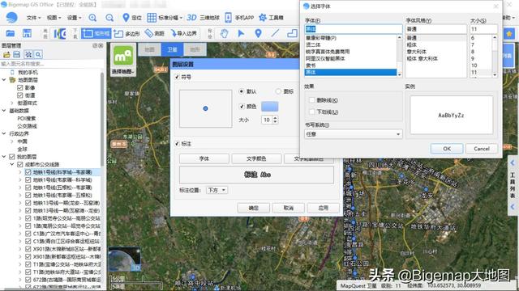Click the layer panel save icon
This screenshot has width=519, height=291.
[x=16, y=54]
